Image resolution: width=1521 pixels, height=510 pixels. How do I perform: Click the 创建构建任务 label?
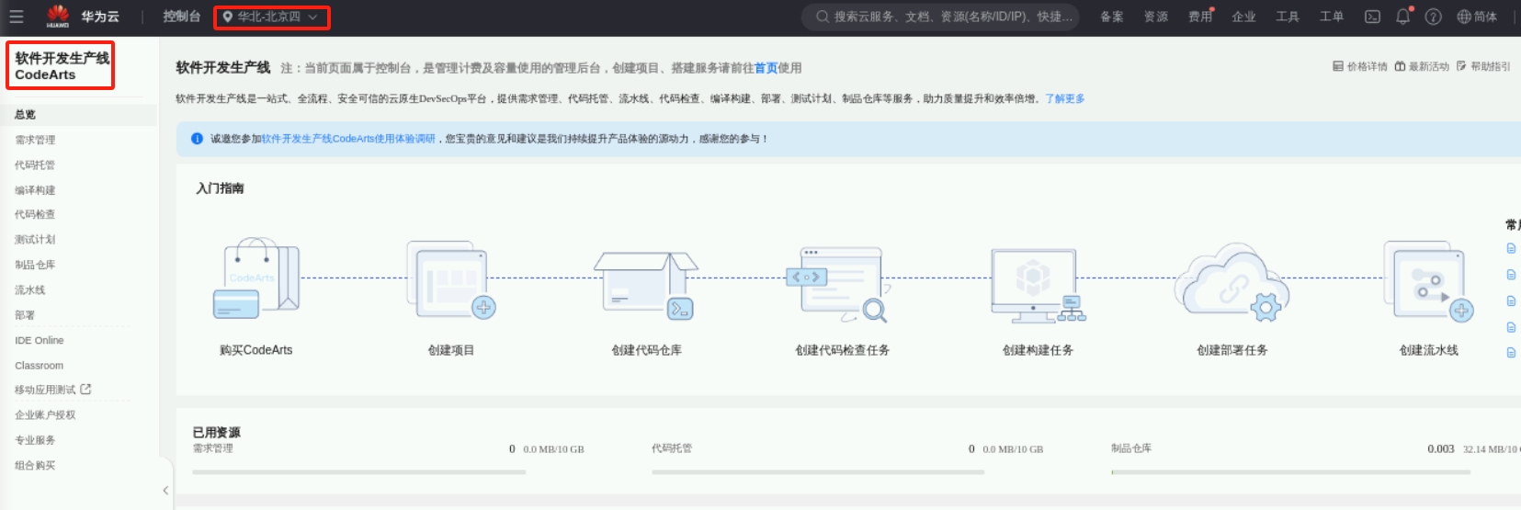1039,350
